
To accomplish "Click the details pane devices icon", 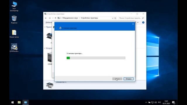I will (50, 85).
